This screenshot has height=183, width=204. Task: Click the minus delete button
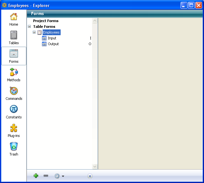(46, 176)
